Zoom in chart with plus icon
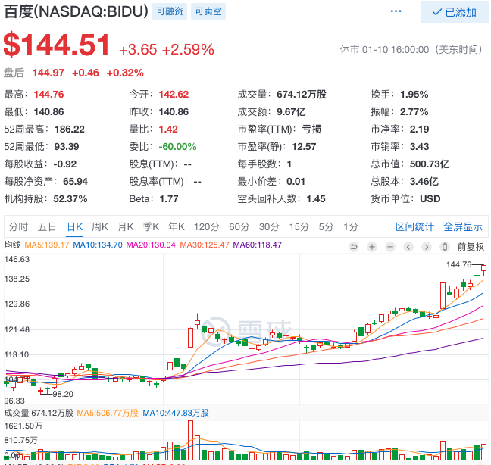 pos(372,247)
